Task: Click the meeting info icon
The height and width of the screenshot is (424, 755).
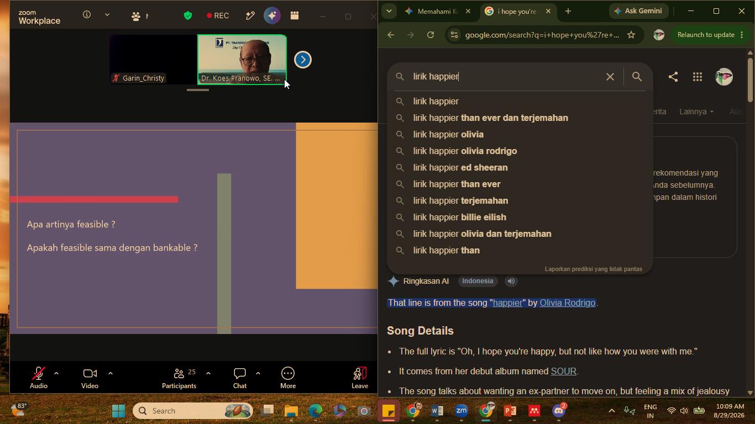Action: point(87,15)
